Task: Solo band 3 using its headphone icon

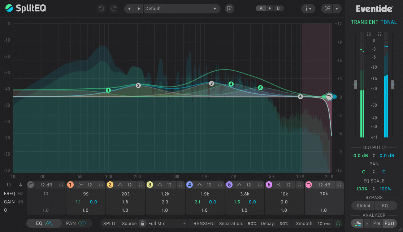Action: click(181, 185)
